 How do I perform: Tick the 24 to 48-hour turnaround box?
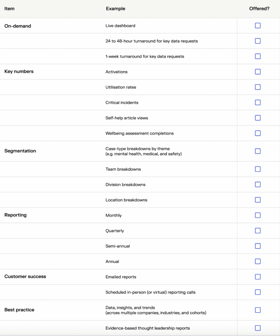point(258,41)
